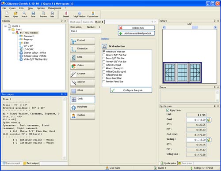The height and width of the screenshot is (171, 221).
Task: Collapse the #1 Vinyl Window tree node
Action: click(13, 33)
